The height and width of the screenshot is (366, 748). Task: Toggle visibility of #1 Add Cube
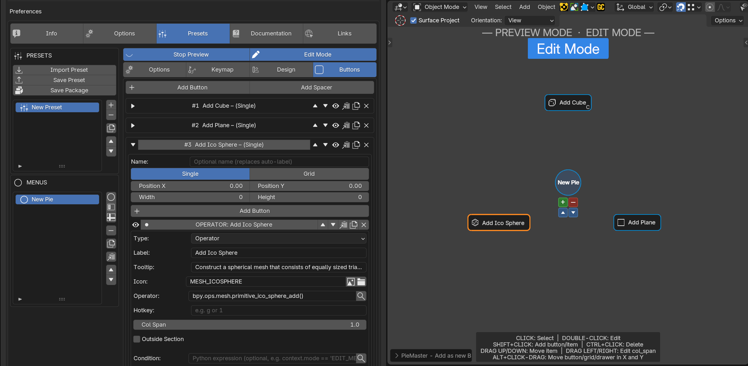[336, 106]
